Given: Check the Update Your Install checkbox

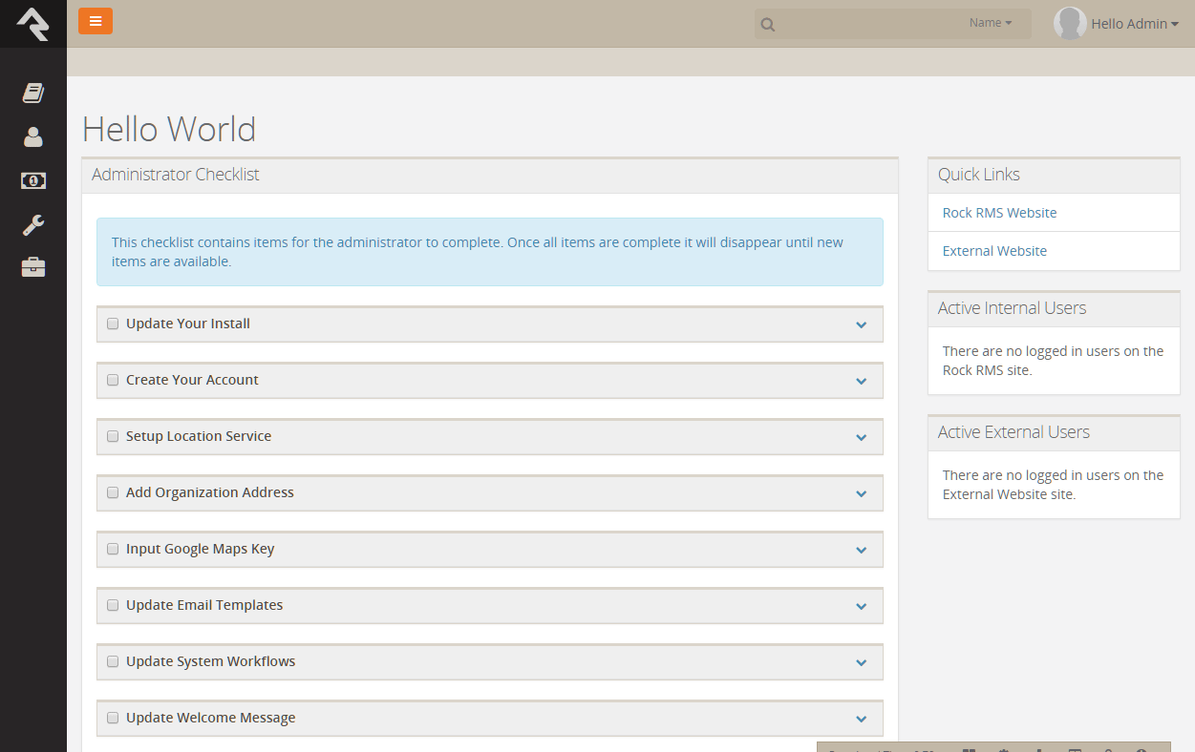Looking at the screenshot, I should click(x=113, y=324).
